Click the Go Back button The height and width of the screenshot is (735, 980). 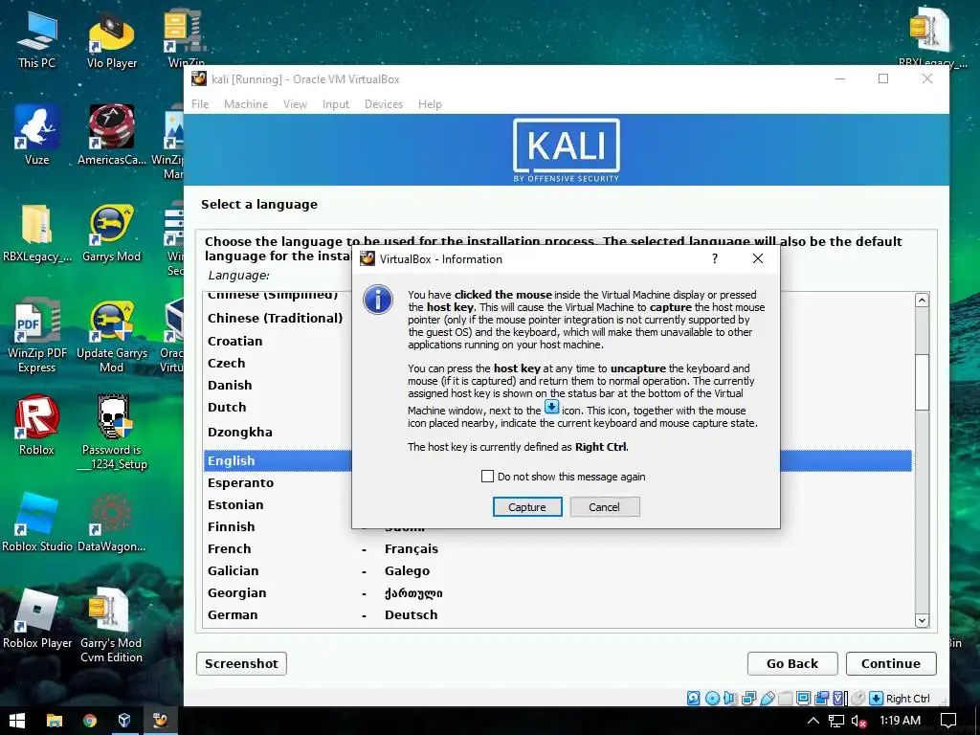(x=791, y=664)
